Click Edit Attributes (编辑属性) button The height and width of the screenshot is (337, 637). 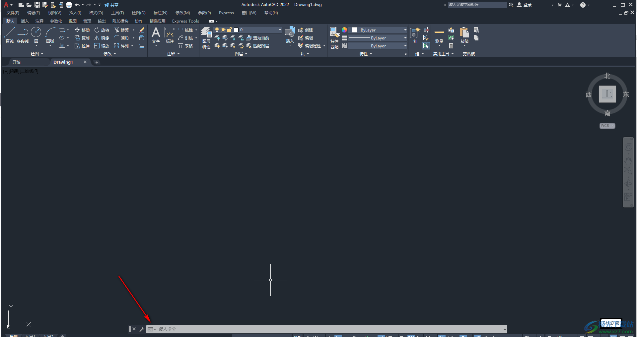[309, 46]
